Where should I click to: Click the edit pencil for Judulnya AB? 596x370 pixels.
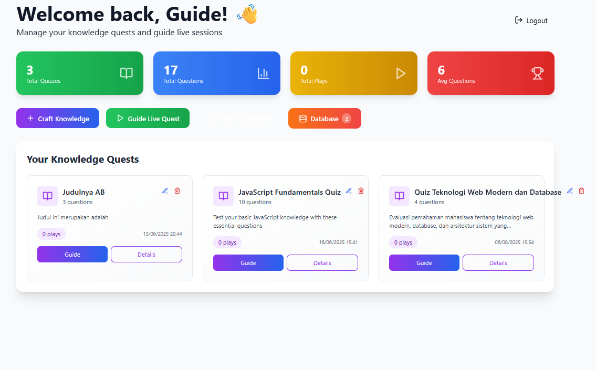[165, 191]
